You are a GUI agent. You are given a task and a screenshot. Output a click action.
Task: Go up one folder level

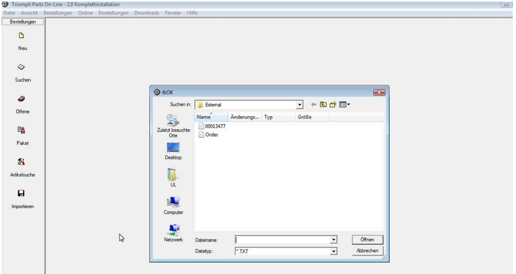point(323,105)
